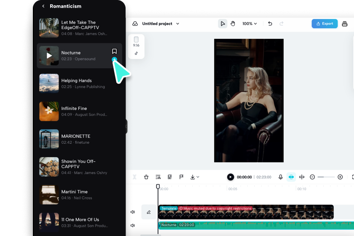Redo the last undone action
The height and width of the screenshot is (236, 354).
(x=282, y=24)
